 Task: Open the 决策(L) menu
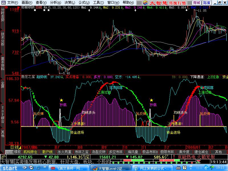(x=70, y=3)
